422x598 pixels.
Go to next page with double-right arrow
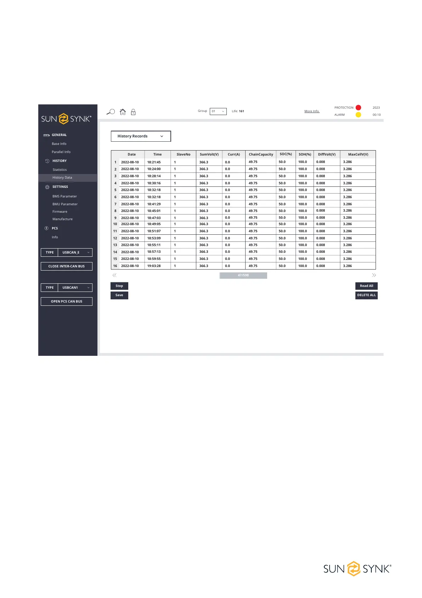coord(374,275)
